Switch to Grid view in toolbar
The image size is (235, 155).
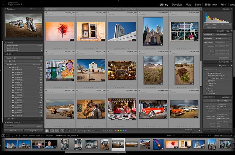(x=47, y=130)
